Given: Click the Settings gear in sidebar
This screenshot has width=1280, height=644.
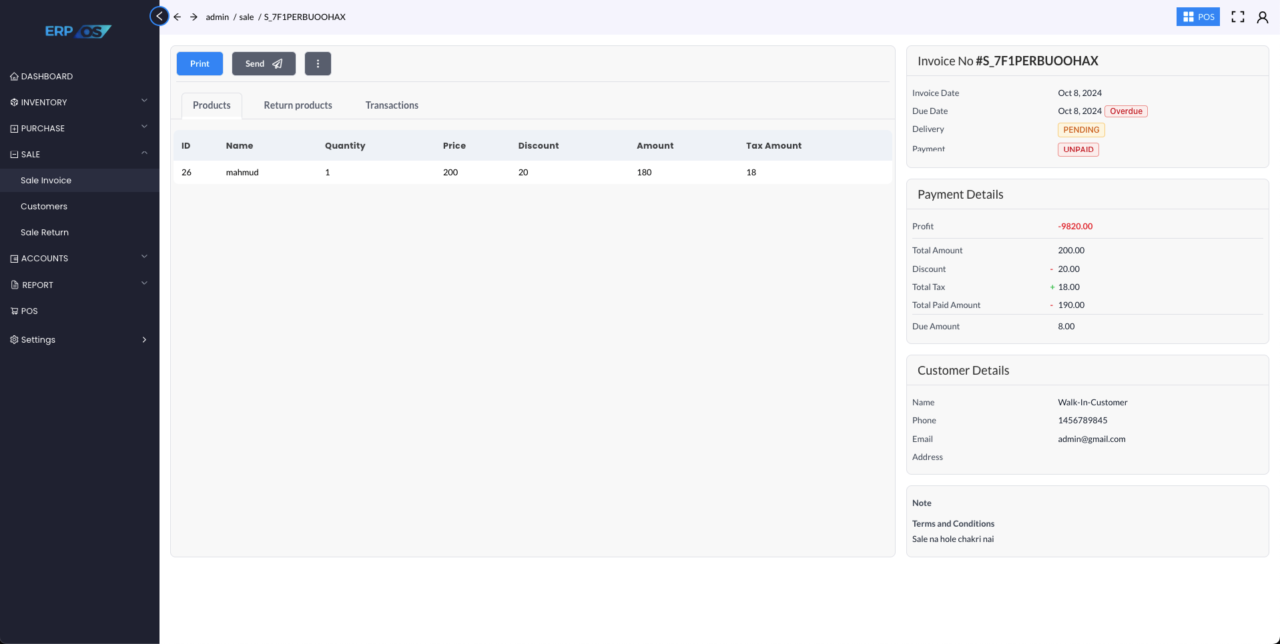Looking at the screenshot, I should pyautogui.click(x=37, y=339).
